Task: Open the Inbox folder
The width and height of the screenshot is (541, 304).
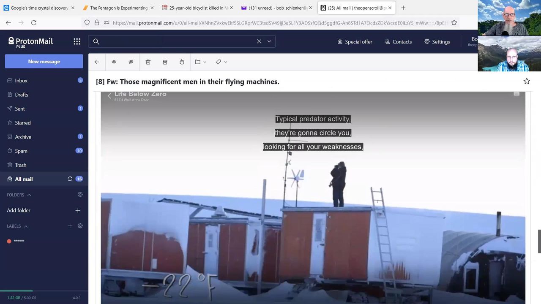Action: tap(21, 81)
